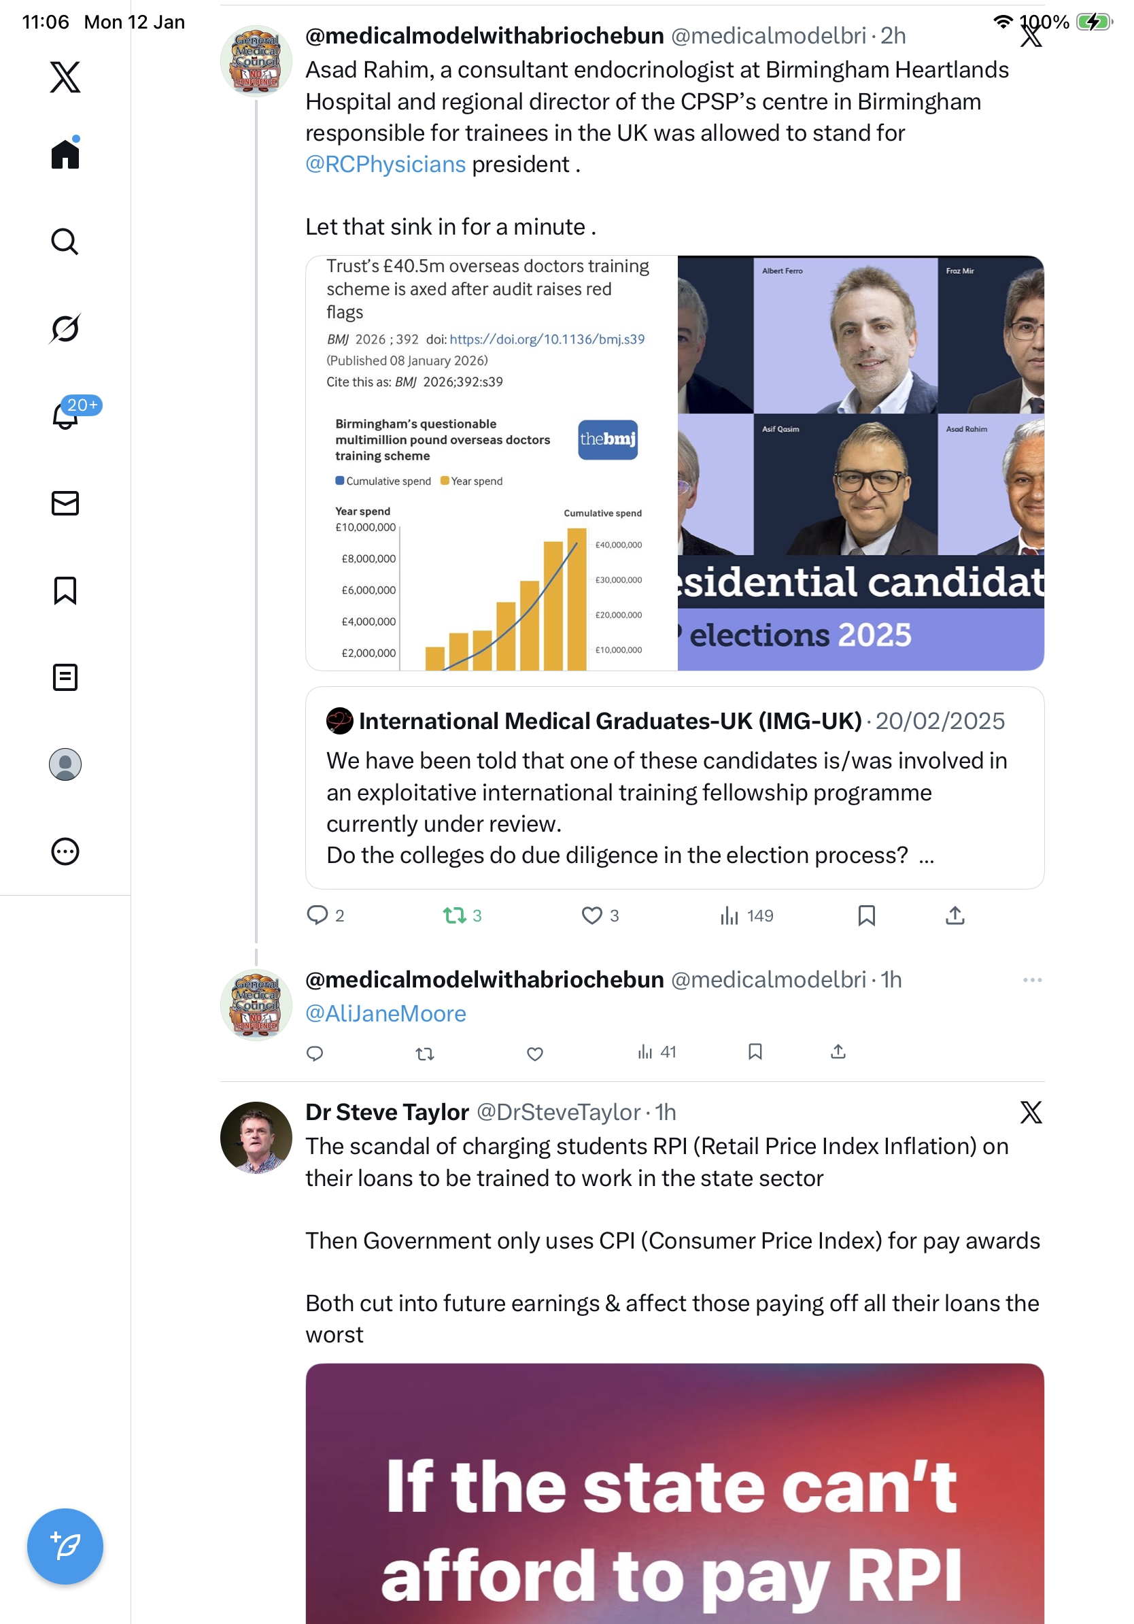Open the BMJ article screenshot image
This screenshot has height=1624, width=1134.
pos(492,463)
